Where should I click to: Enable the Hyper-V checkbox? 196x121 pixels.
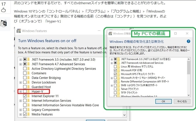point(25,92)
